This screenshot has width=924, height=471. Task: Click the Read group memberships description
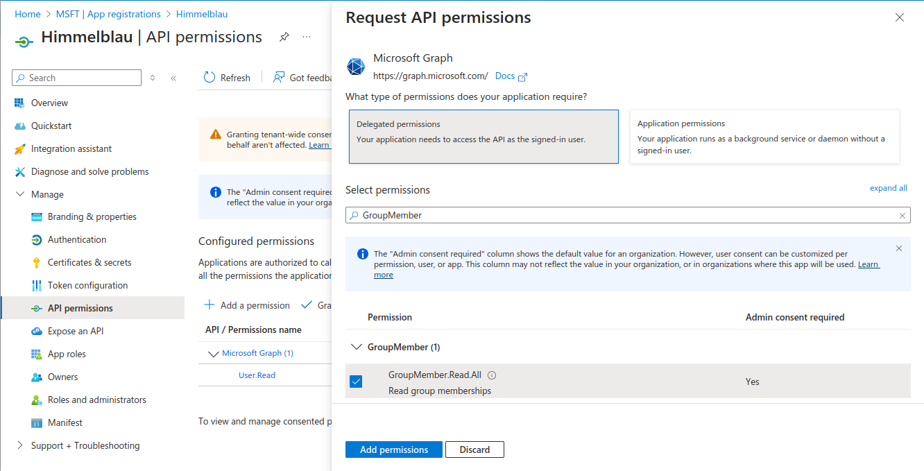(x=440, y=391)
